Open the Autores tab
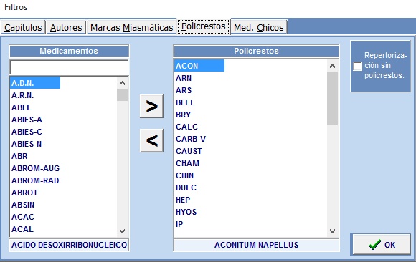 66,27
